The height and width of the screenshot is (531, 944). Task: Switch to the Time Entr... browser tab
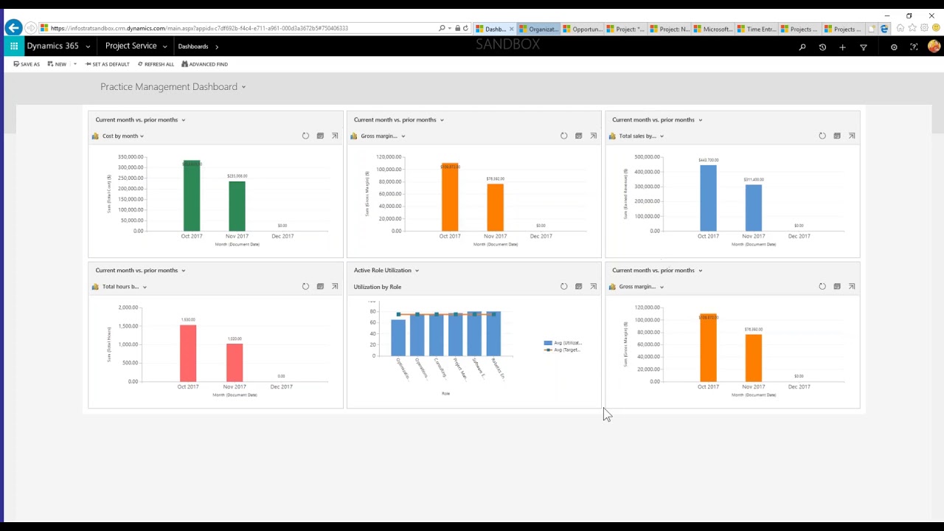(756, 29)
